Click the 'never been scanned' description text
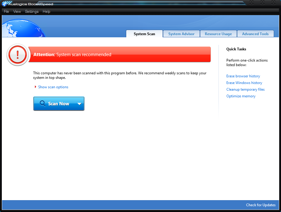The image size is (281, 212). pyautogui.click(x=120, y=76)
